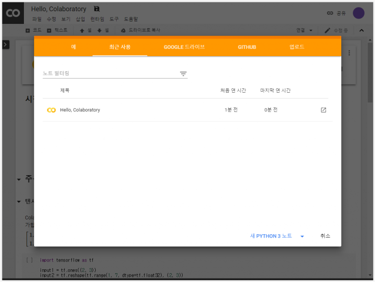Click the move cell up arrow icon
This screenshot has width=375, height=282.
click(x=82, y=30)
